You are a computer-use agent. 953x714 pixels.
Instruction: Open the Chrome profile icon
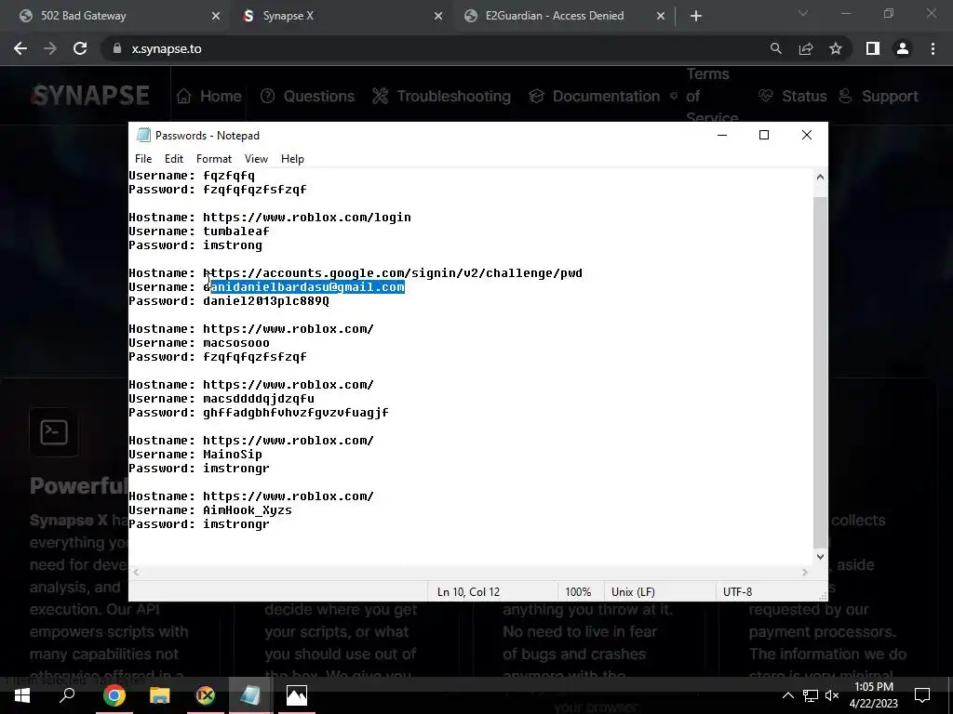coord(903,48)
